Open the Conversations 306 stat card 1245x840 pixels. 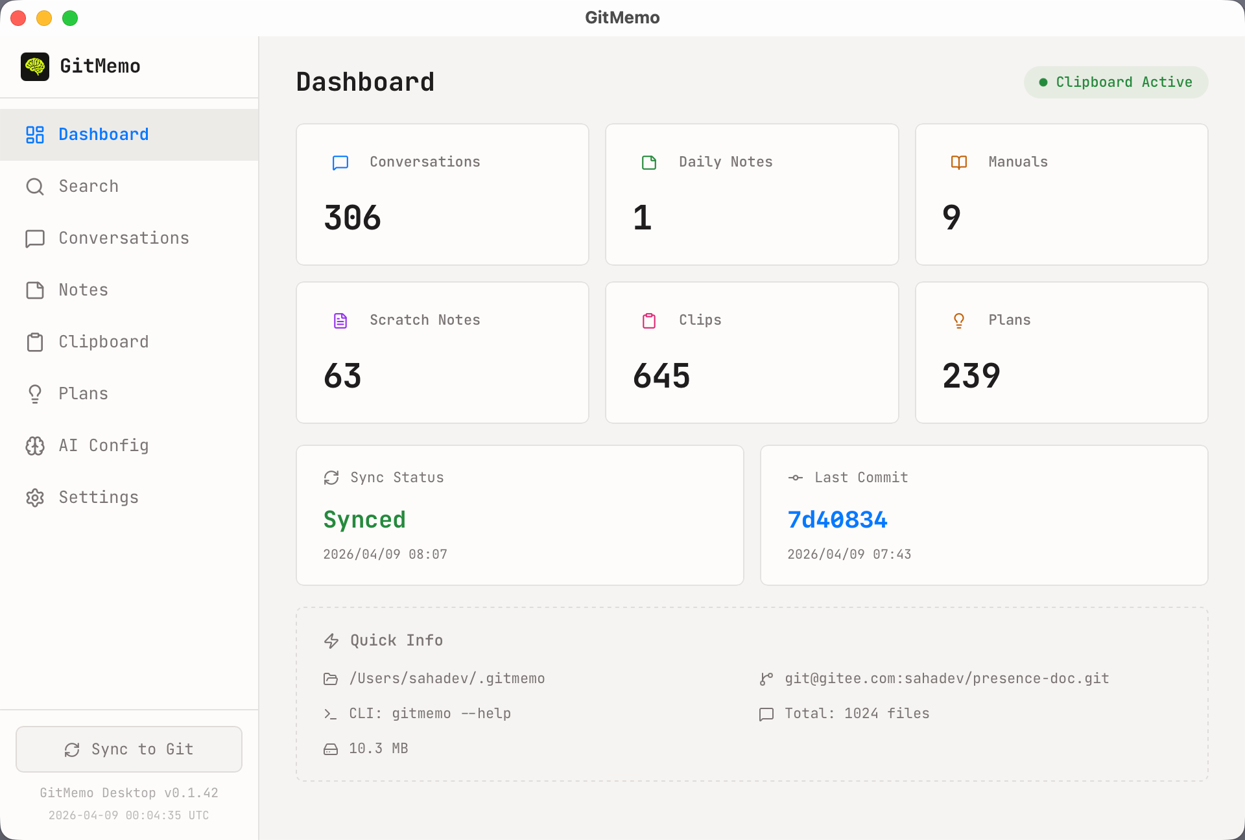(442, 194)
